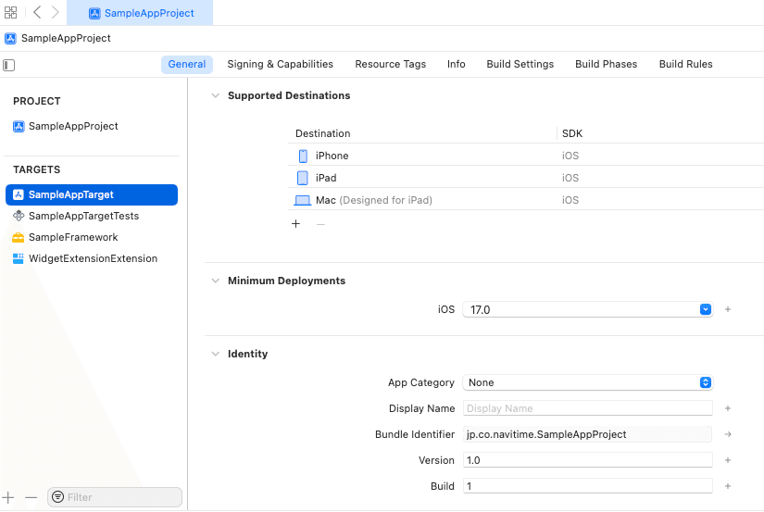Click the SampleAppTarget app icon
The width and height of the screenshot is (764, 512).
click(x=18, y=194)
